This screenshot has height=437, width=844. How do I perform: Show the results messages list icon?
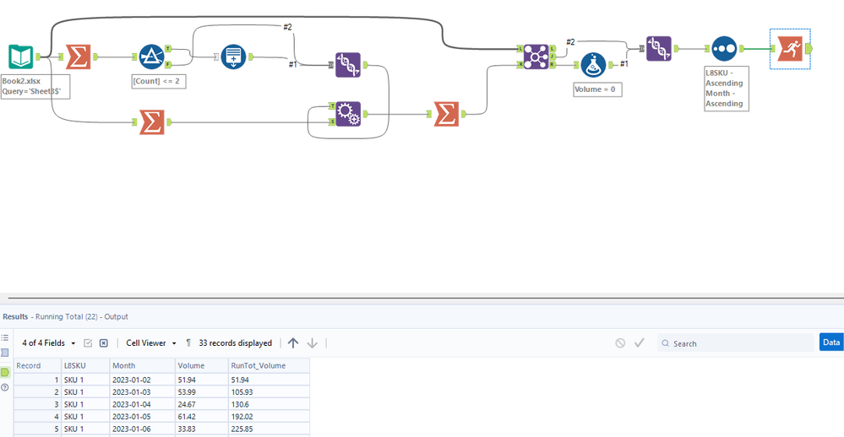tap(5, 337)
